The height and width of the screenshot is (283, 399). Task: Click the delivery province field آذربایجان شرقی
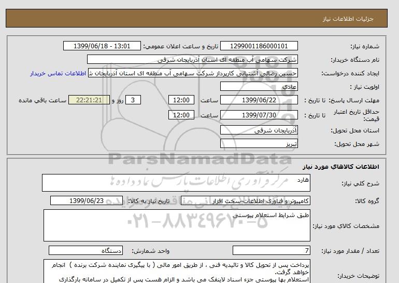259,130
